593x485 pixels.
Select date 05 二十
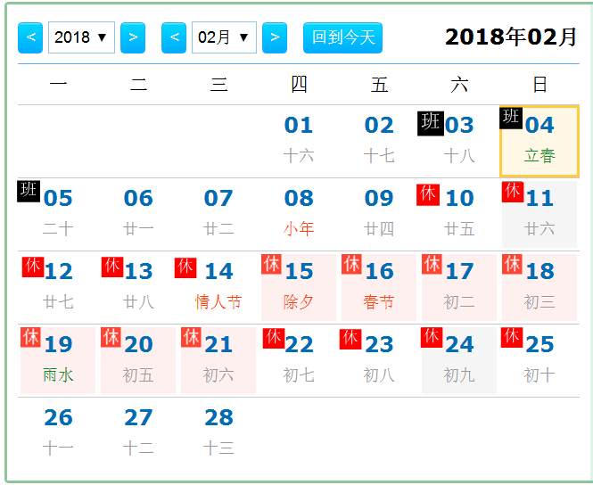(x=58, y=214)
